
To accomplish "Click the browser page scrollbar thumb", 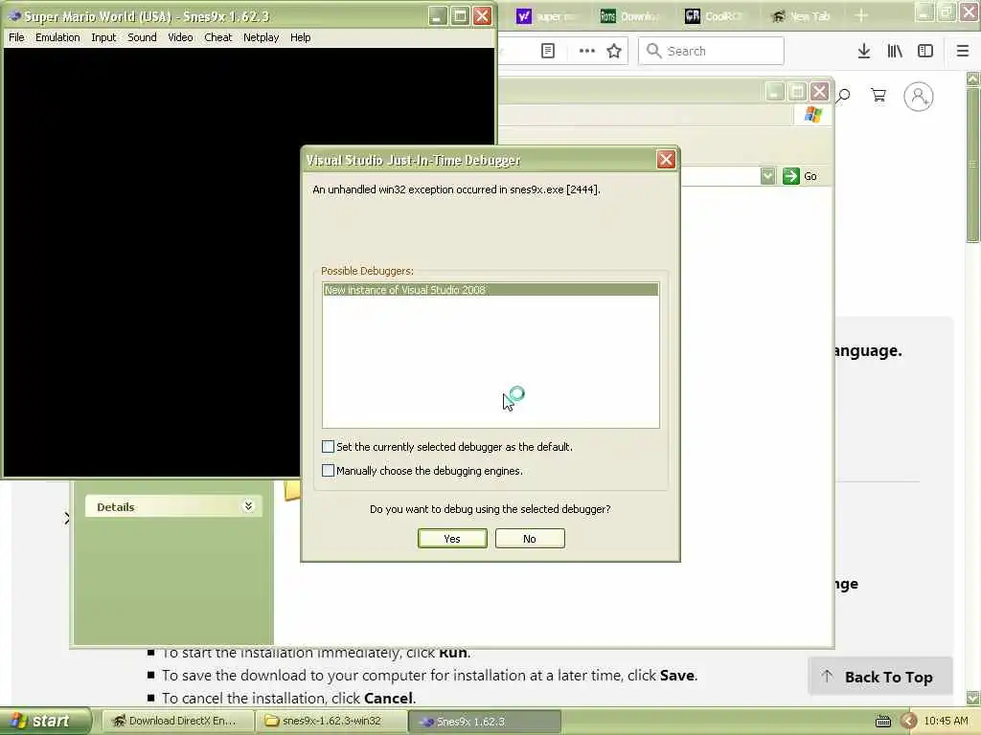I will (972, 165).
